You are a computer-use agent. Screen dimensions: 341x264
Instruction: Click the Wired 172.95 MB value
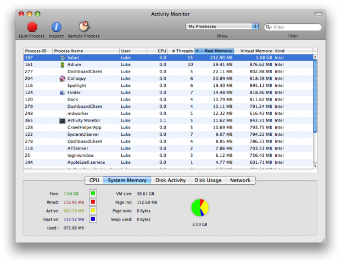click(x=74, y=202)
